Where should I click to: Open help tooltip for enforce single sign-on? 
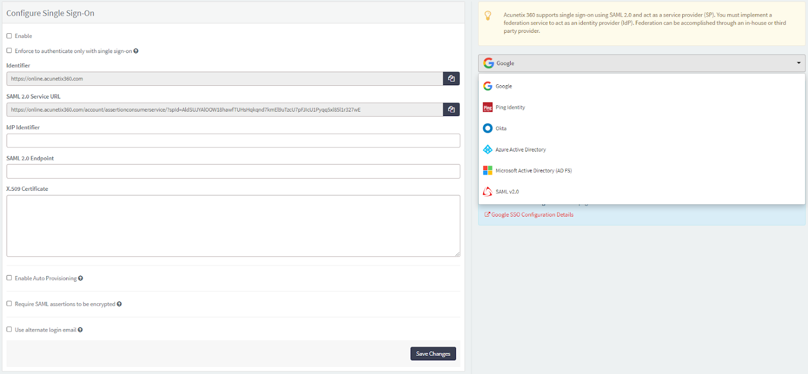136,51
